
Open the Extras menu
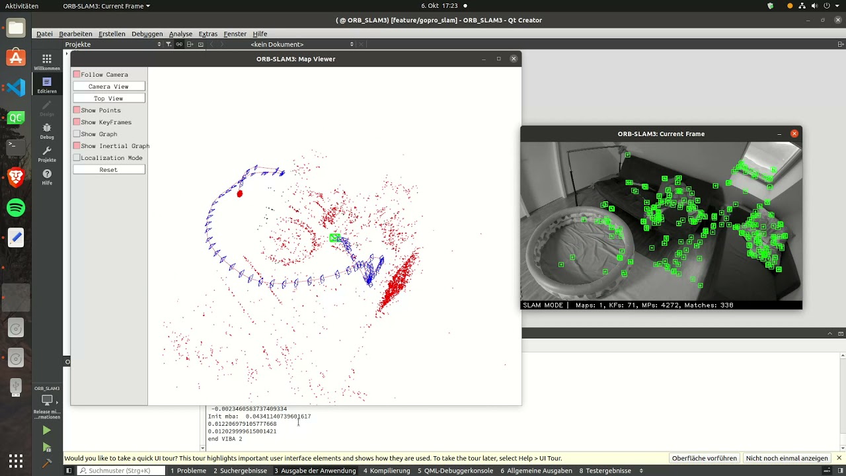208,34
